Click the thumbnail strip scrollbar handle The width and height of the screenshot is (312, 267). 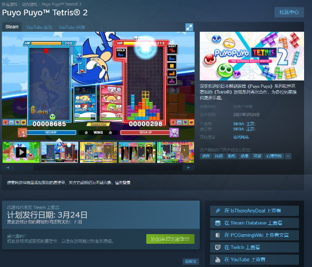tap(24, 168)
